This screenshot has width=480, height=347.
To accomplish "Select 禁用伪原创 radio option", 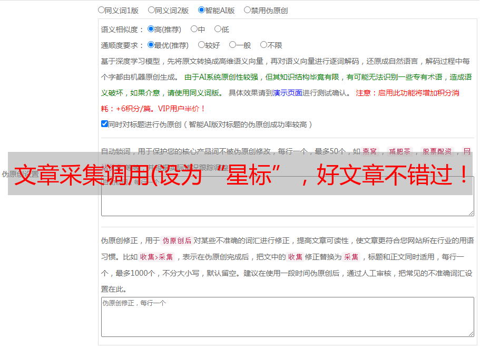I will 247,10.
